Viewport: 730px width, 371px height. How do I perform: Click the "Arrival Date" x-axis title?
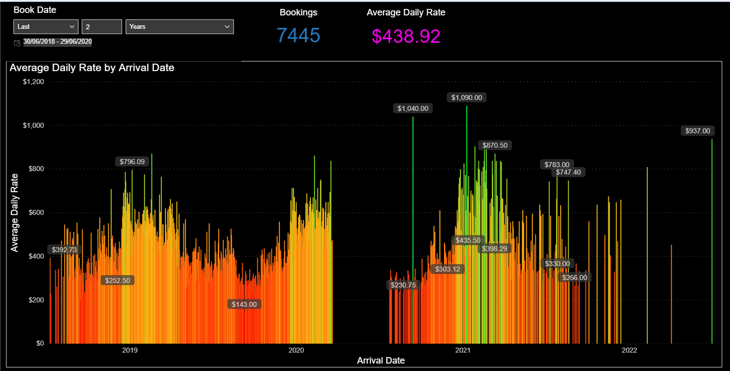[381, 361]
